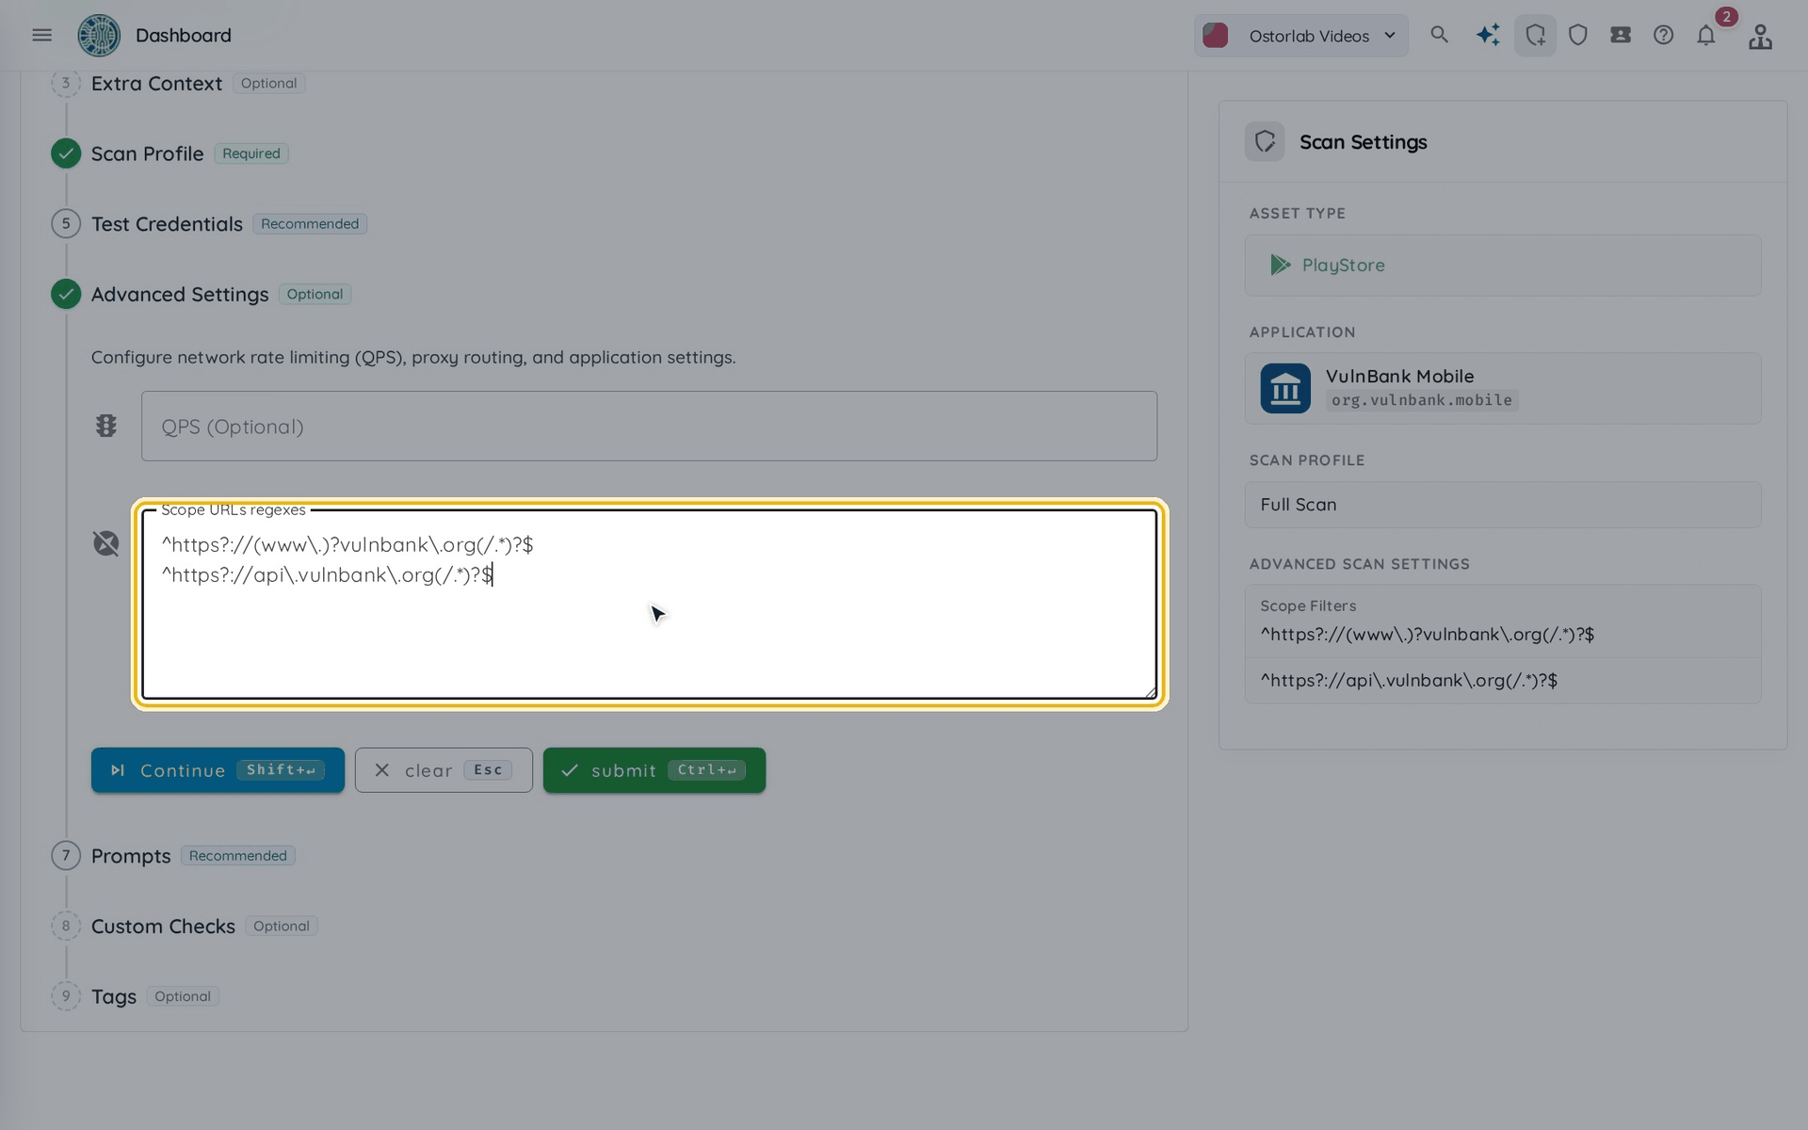Click the Dashboard title link
1808x1130 pixels.
pyautogui.click(x=184, y=35)
